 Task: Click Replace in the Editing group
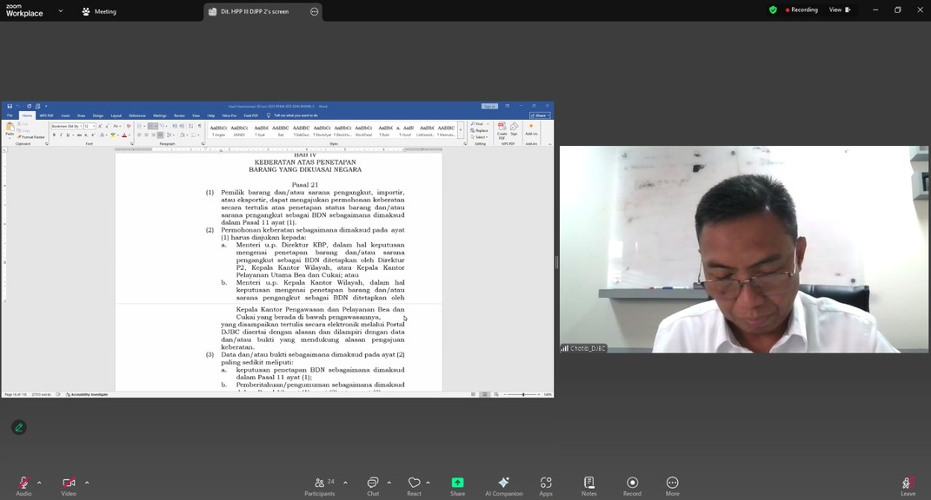point(480,130)
